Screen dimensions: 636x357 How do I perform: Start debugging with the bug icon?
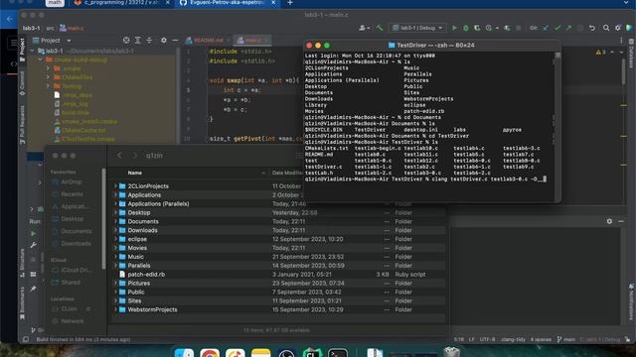point(466,28)
